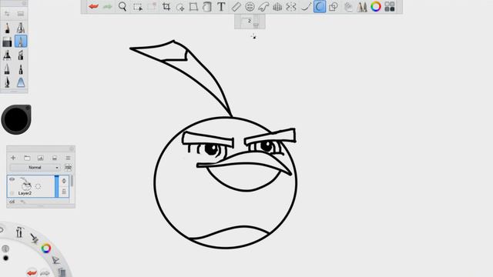Open lagoon brush picker icon

[34, 239]
